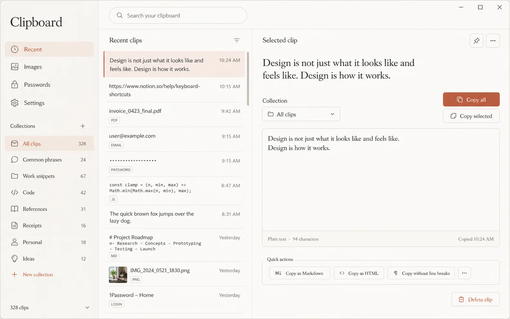Click the recent clips list scrollbar
Viewport: 510px width, 319px height.
tap(248, 78)
